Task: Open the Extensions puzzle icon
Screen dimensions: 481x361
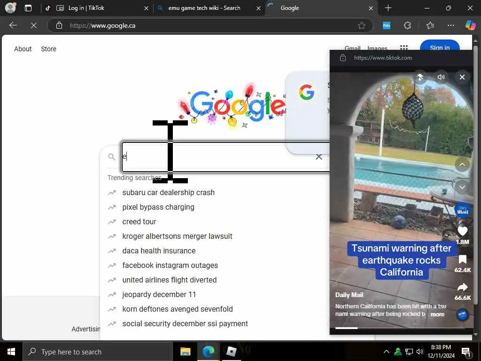Action: coord(407,25)
